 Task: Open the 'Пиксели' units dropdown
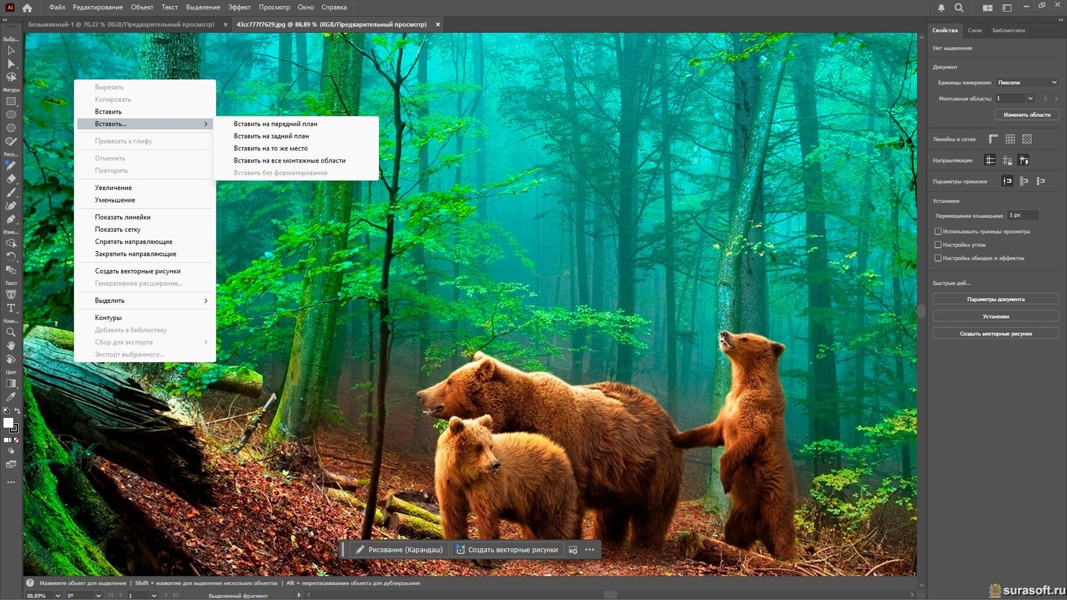(x=1027, y=82)
